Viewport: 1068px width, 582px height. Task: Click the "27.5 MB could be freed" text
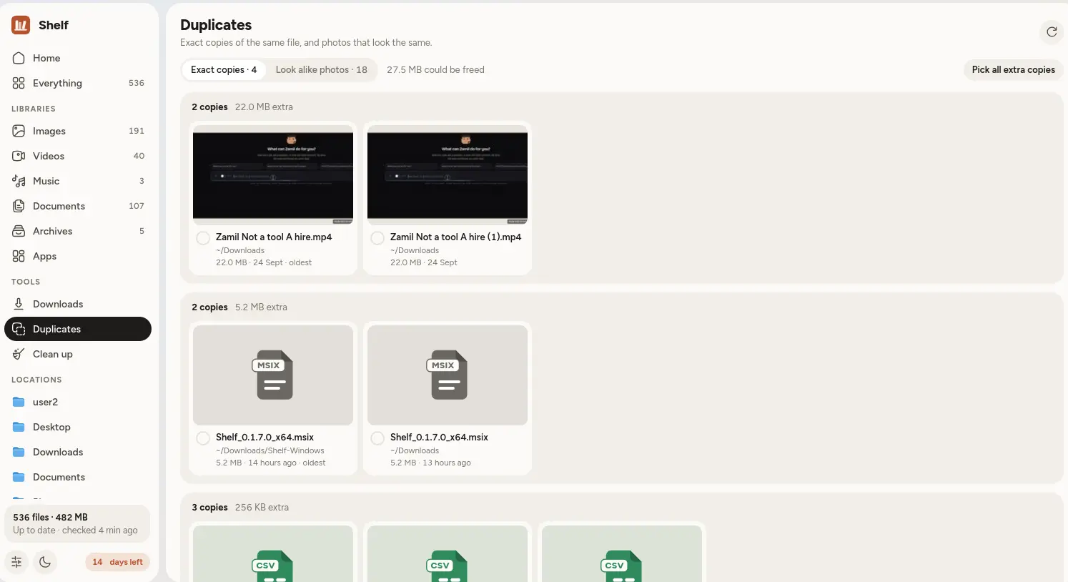[435, 69]
